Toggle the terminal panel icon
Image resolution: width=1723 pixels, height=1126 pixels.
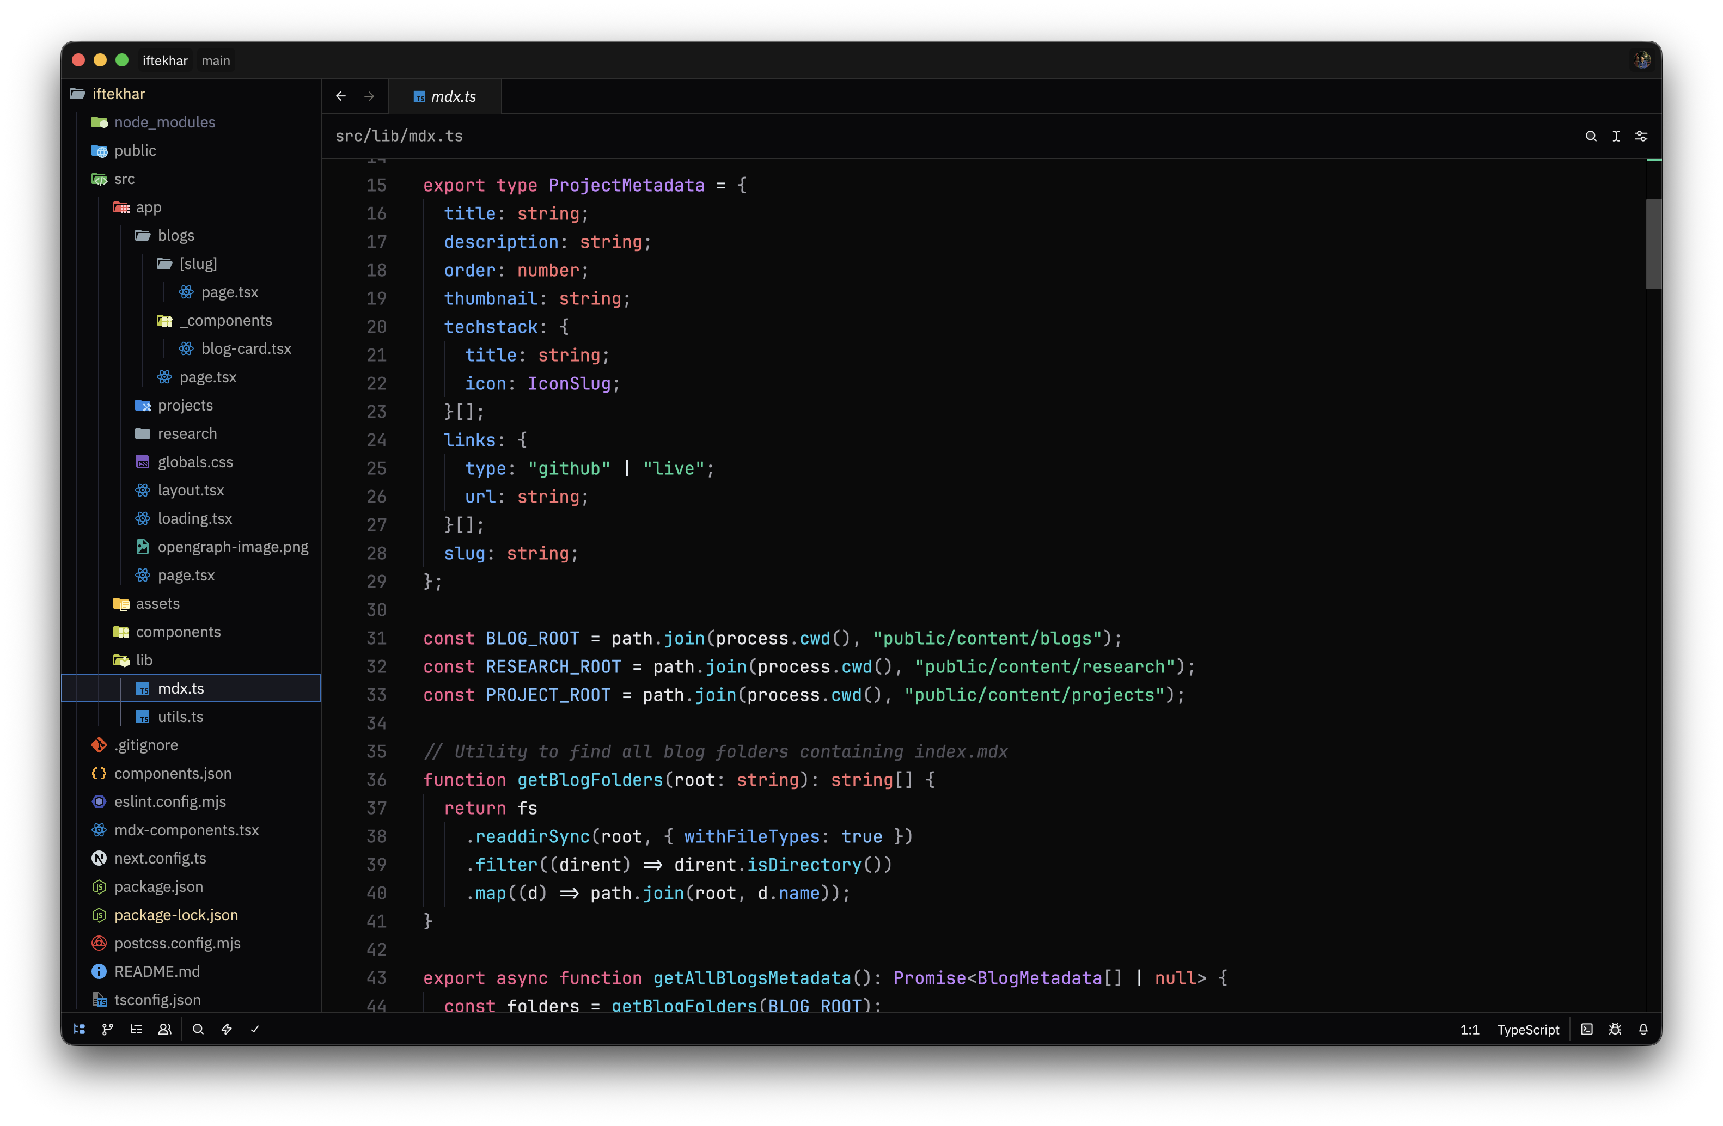tap(1586, 1029)
